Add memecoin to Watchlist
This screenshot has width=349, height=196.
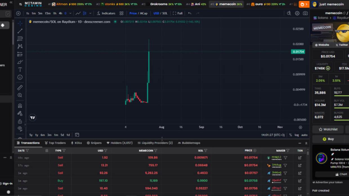328,129
